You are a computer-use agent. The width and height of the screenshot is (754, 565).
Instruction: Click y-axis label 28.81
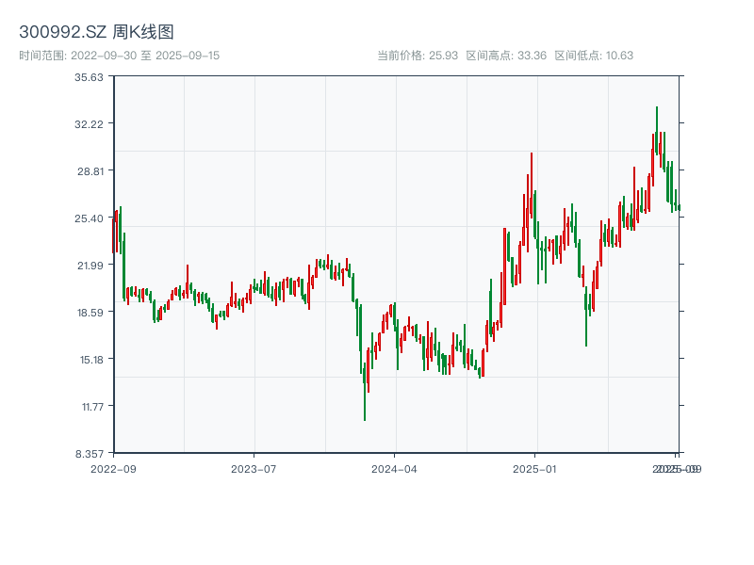(x=90, y=171)
